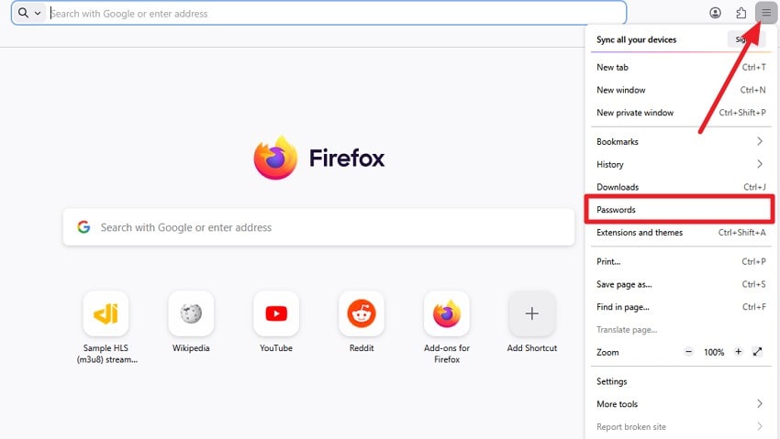
Task: Toggle full screen arrows icon
Action: point(757,352)
